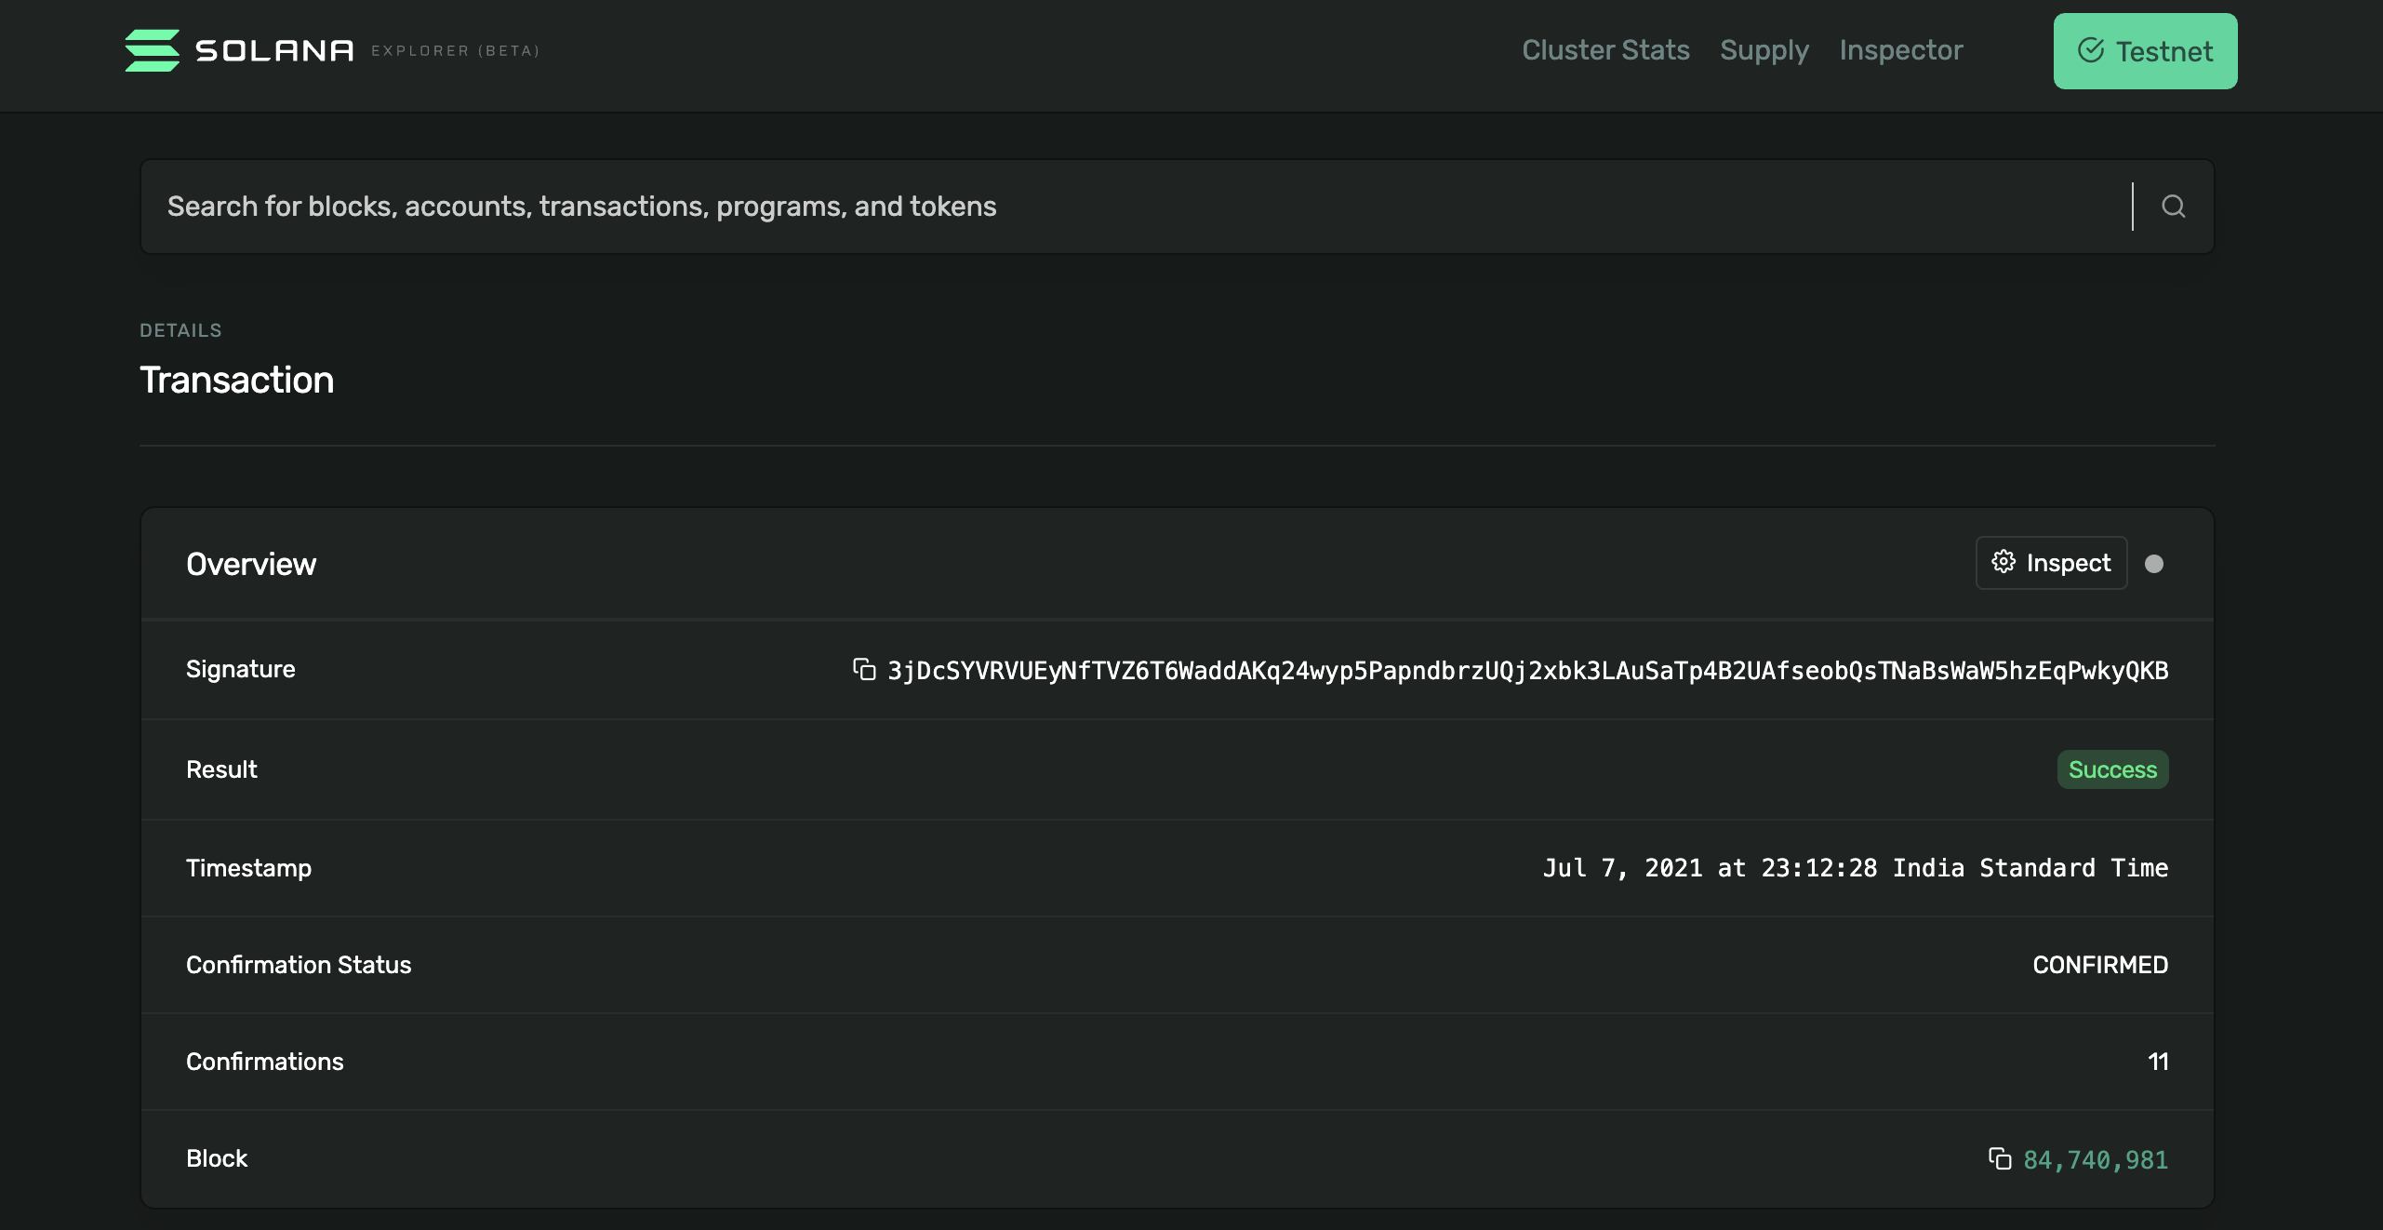
Task: Click the green Success badge
Action: tap(2111, 769)
